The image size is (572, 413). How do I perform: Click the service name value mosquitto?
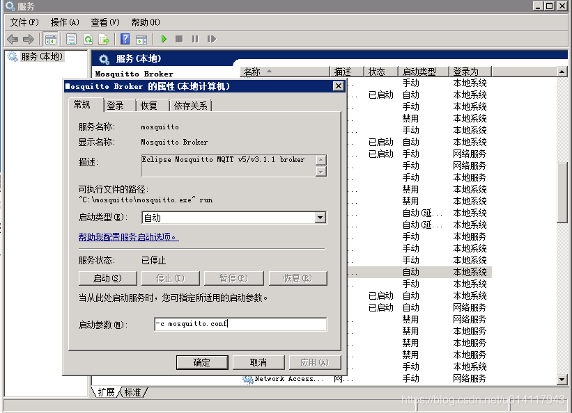coord(160,127)
